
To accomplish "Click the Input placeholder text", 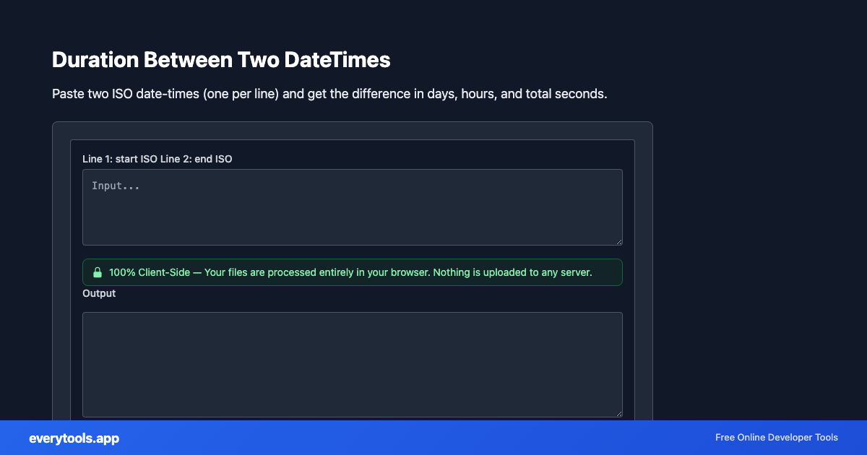I will pos(116,186).
